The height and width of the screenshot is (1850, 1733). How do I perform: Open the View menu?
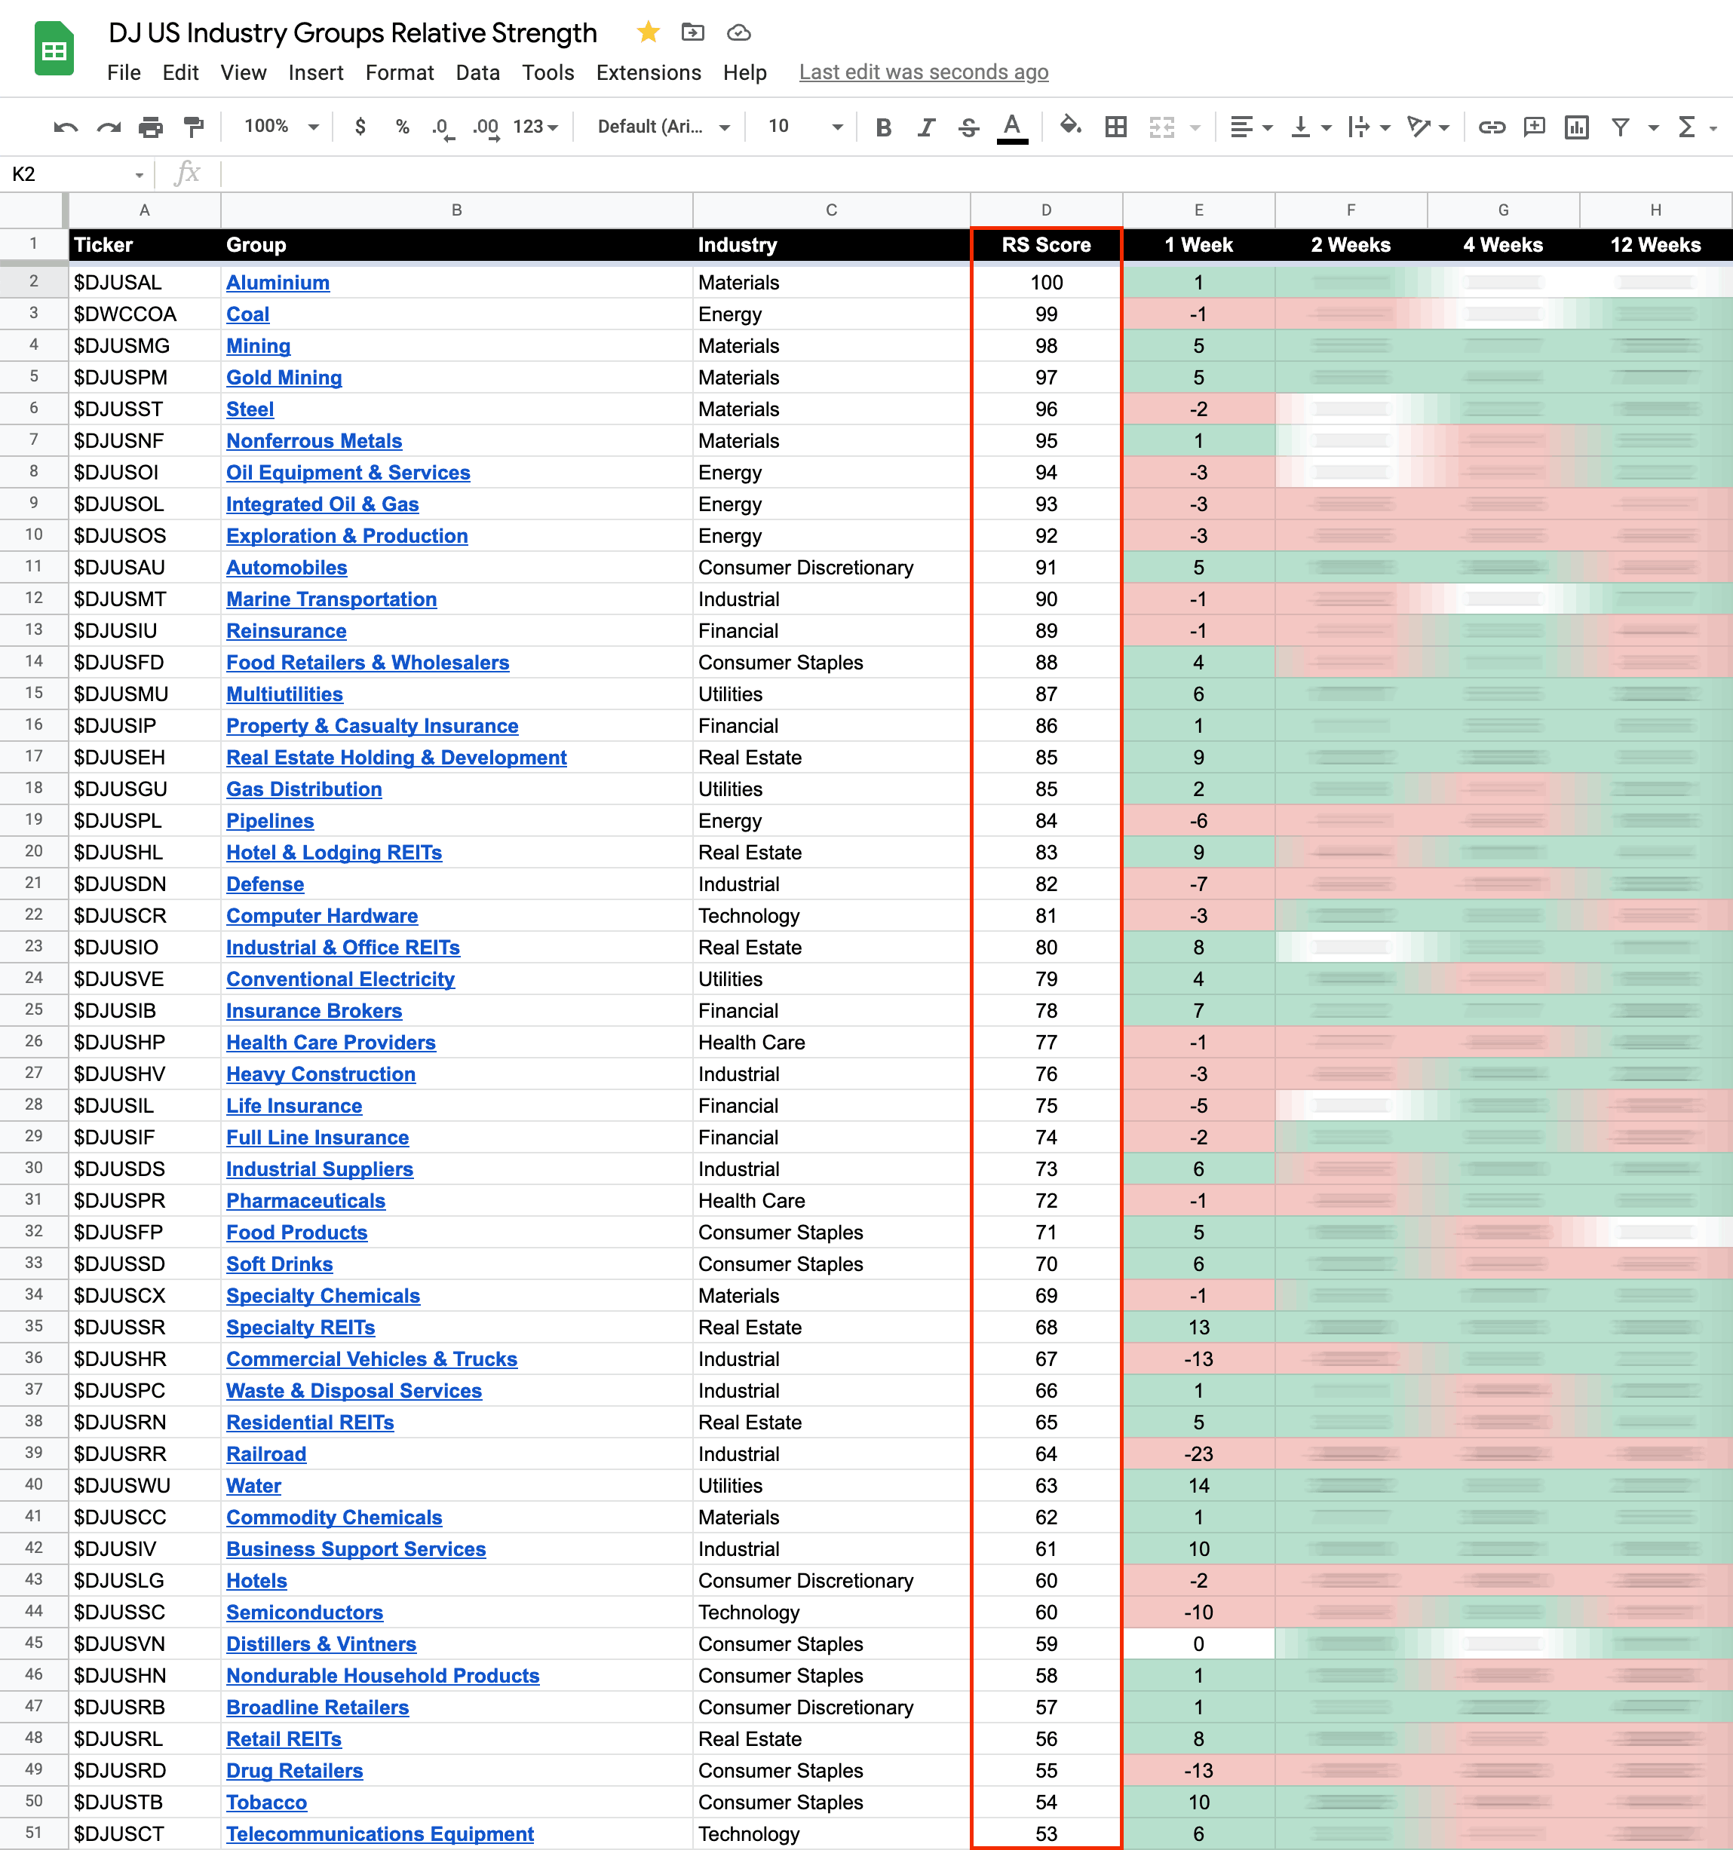(x=243, y=72)
